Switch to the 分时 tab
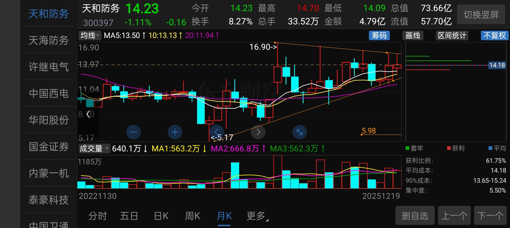This screenshot has width=510, height=228. (x=98, y=216)
